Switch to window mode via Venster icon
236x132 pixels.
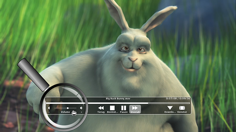[x=182, y=108]
